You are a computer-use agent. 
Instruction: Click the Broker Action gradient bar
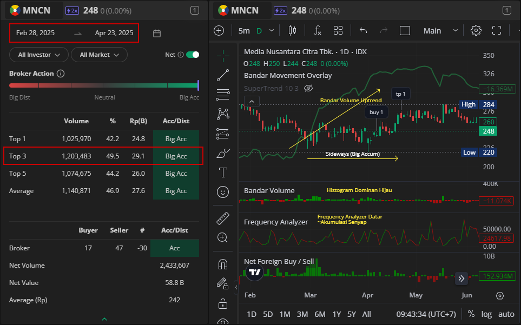pos(104,85)
